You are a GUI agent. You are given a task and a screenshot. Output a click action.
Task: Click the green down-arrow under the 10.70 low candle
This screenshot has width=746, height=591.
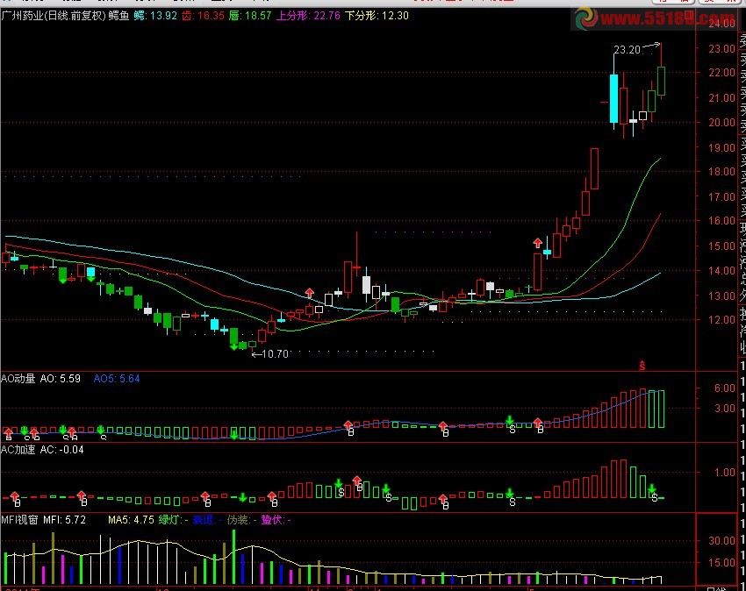(x=233, y=346)
